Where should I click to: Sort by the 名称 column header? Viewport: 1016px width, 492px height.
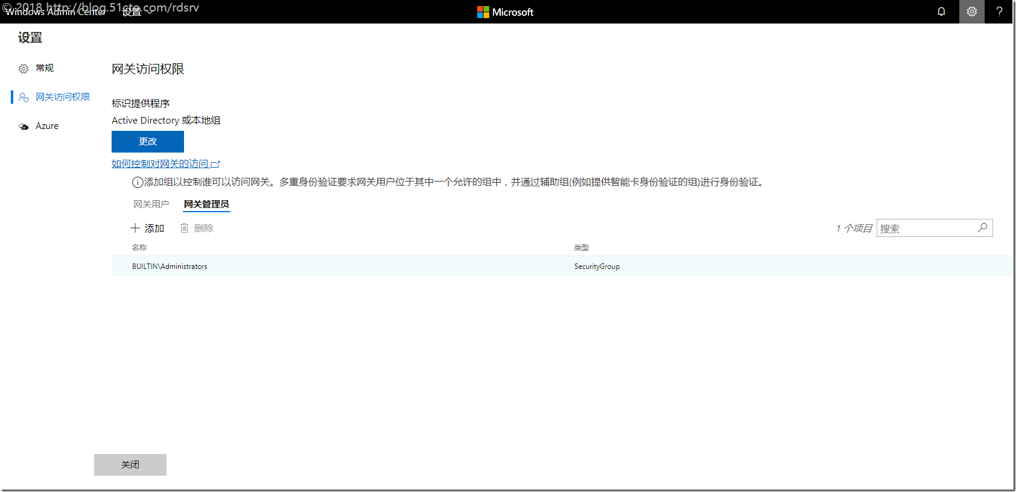point(139,247)
